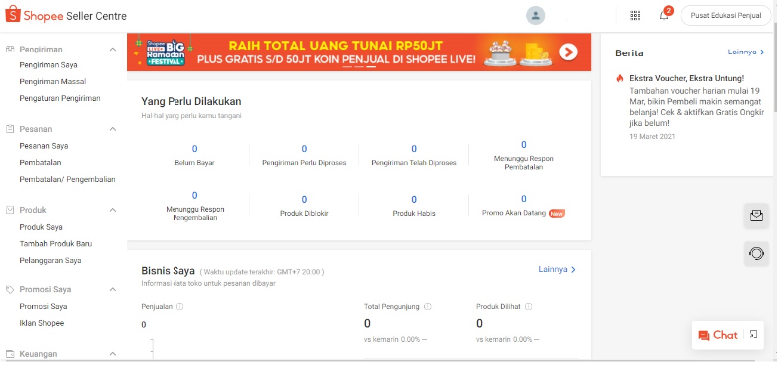Pop out the chat window icon
Image resolution: width=778 pixels, height=371 pixels.
[x=754, y=335]
